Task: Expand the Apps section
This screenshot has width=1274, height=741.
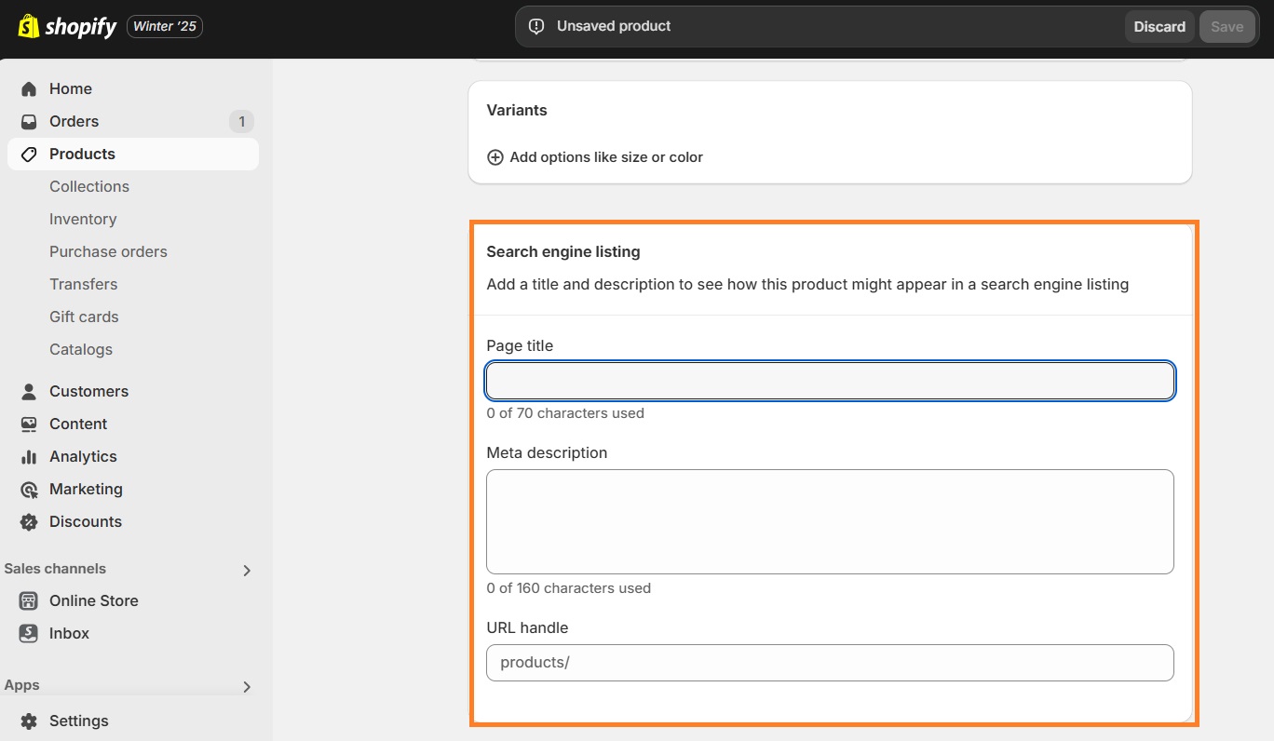Action: point(247,686)
